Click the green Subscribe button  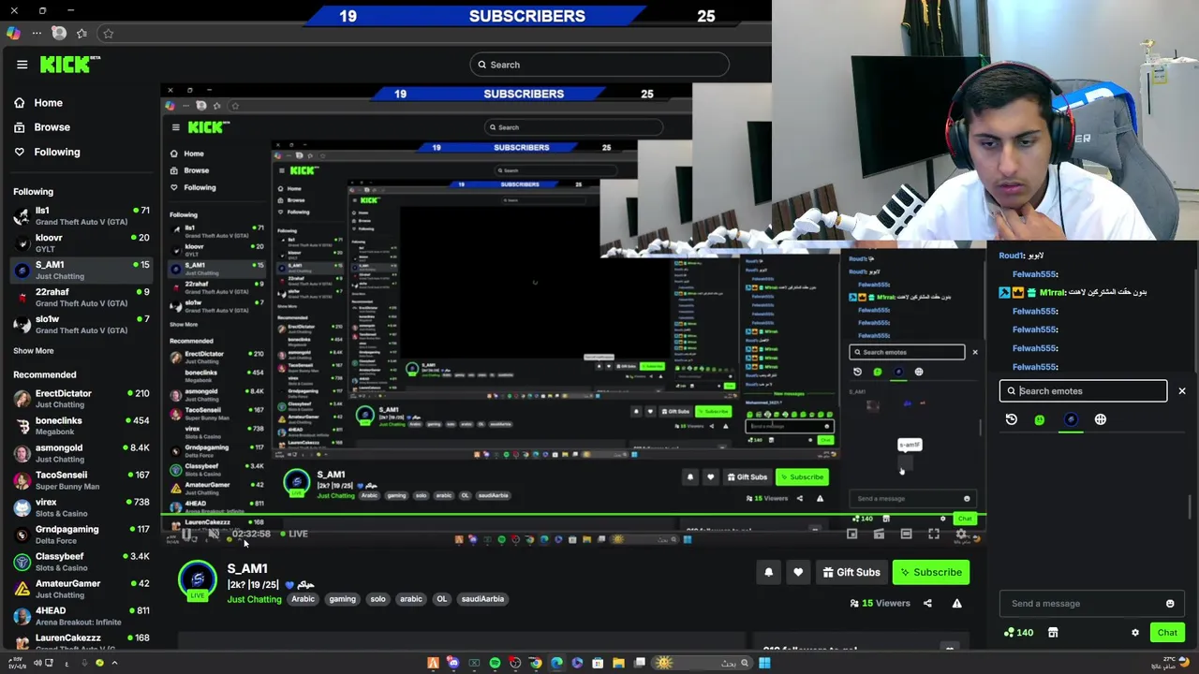(931, 572)
